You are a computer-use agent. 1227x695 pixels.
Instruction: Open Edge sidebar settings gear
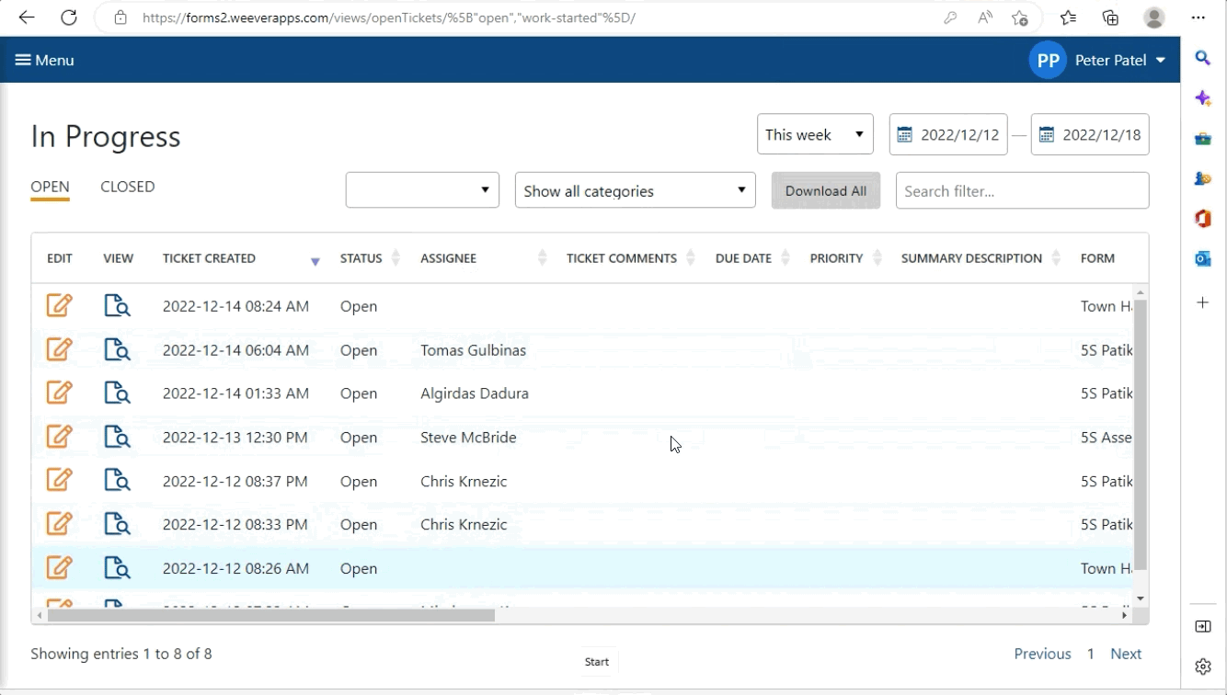(1202, 666)
